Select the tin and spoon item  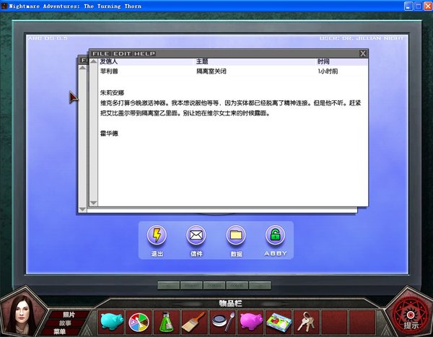(x=223, y=322)
